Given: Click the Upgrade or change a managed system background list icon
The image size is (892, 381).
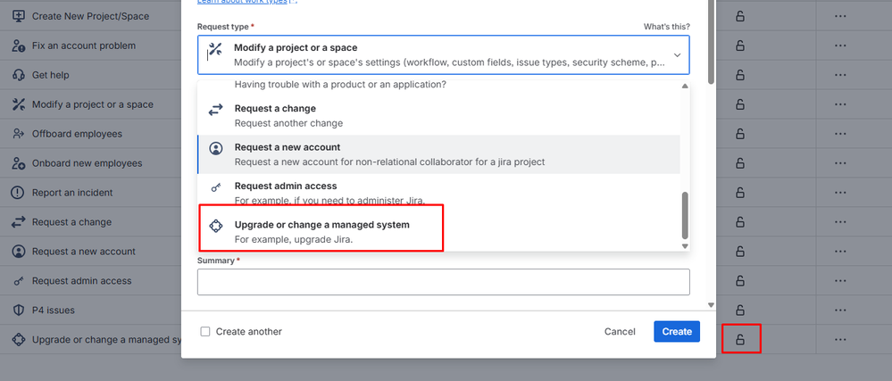Looking at the screenshot, I should click(18, 339).
